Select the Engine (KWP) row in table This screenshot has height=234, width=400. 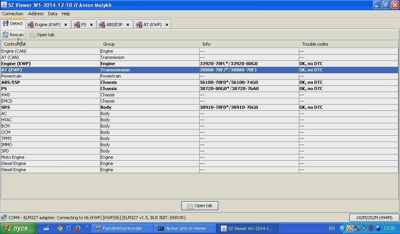[50, 64]
